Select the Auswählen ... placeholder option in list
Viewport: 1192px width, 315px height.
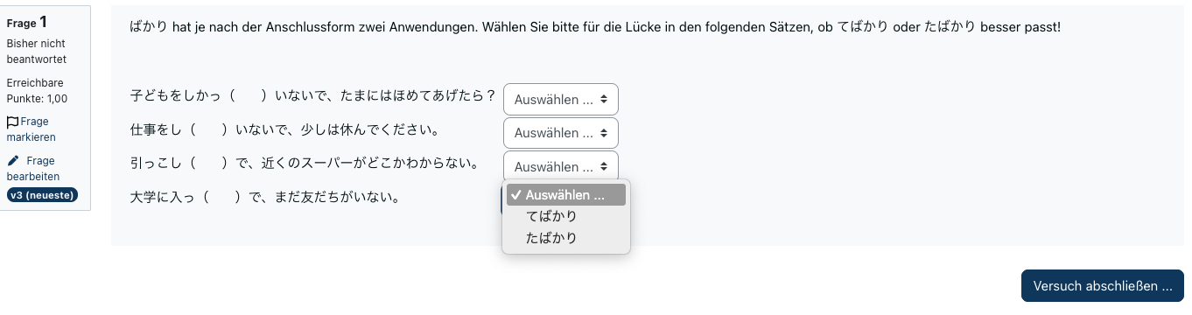[565, 194]
